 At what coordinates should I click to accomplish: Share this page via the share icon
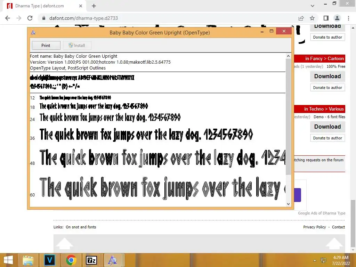click(x=301, y=18)
